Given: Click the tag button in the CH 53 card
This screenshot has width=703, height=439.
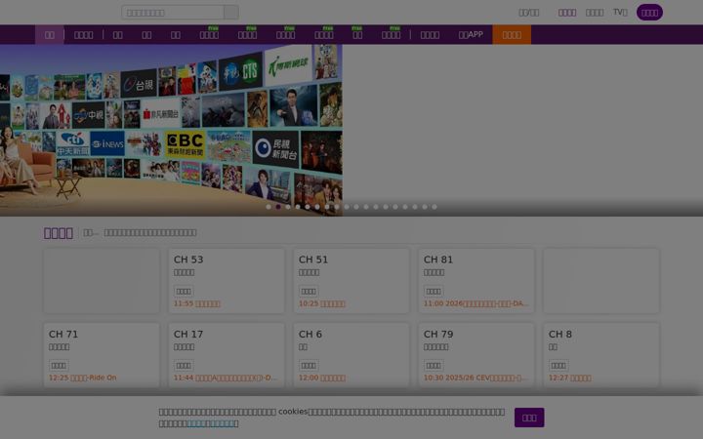Looking at the screenshot, I should [184, 291].
